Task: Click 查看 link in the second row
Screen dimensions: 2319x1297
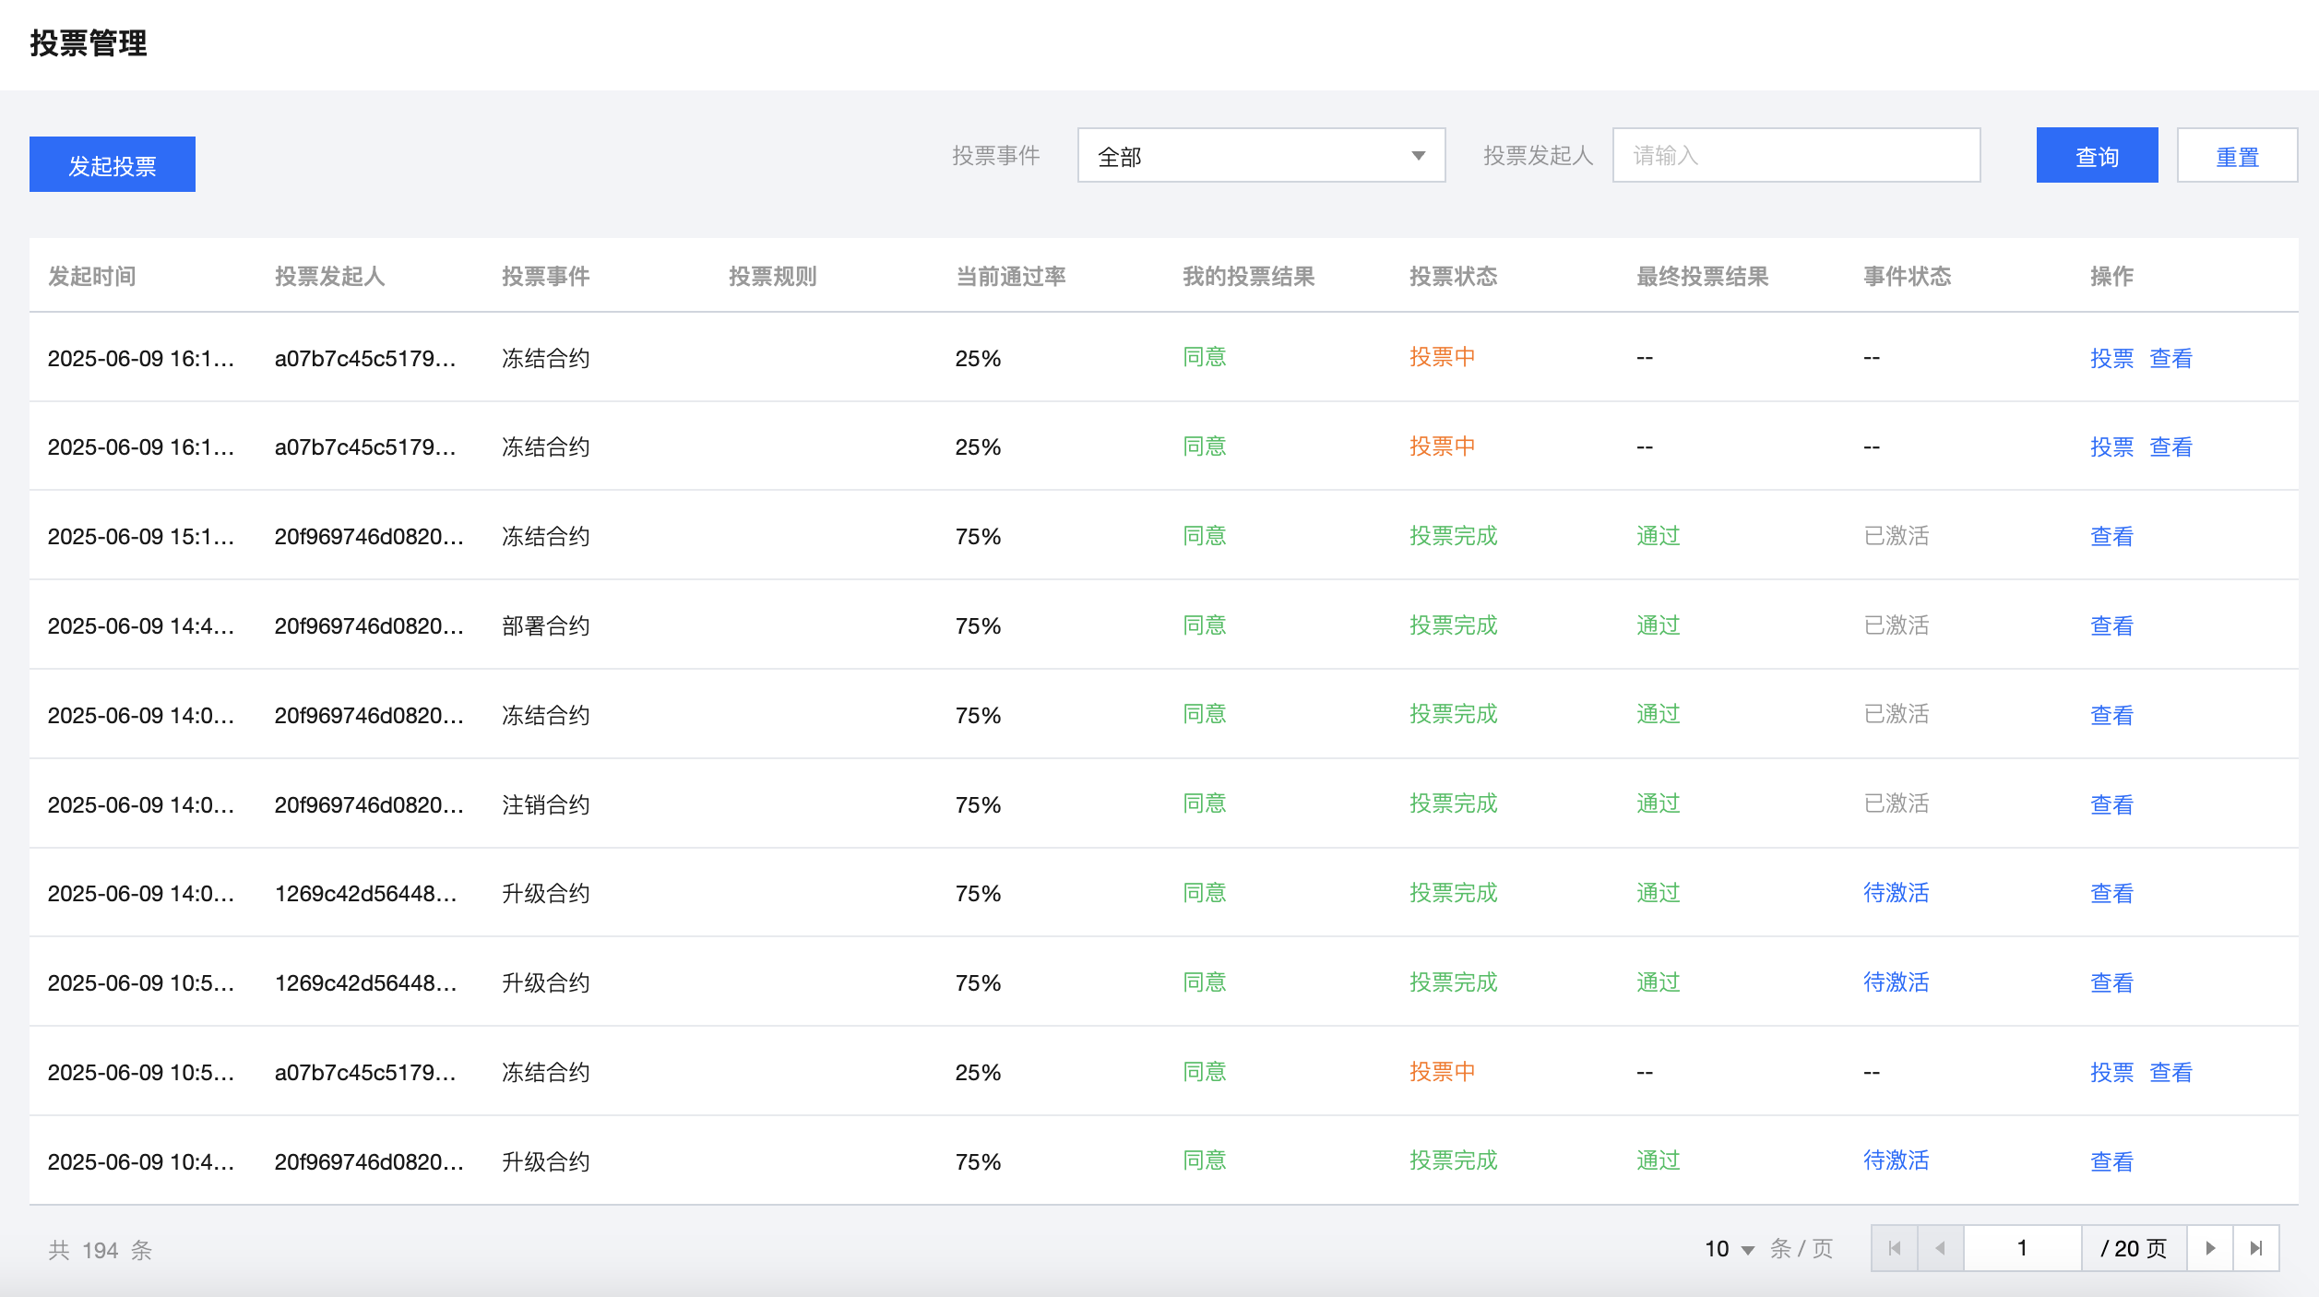Action: tap(2170, 446)
